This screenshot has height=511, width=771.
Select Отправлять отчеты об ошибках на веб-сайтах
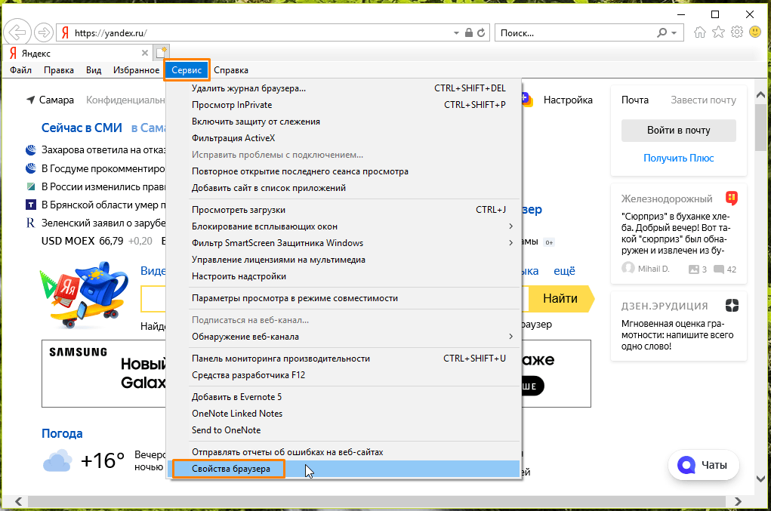pos(344,452)
